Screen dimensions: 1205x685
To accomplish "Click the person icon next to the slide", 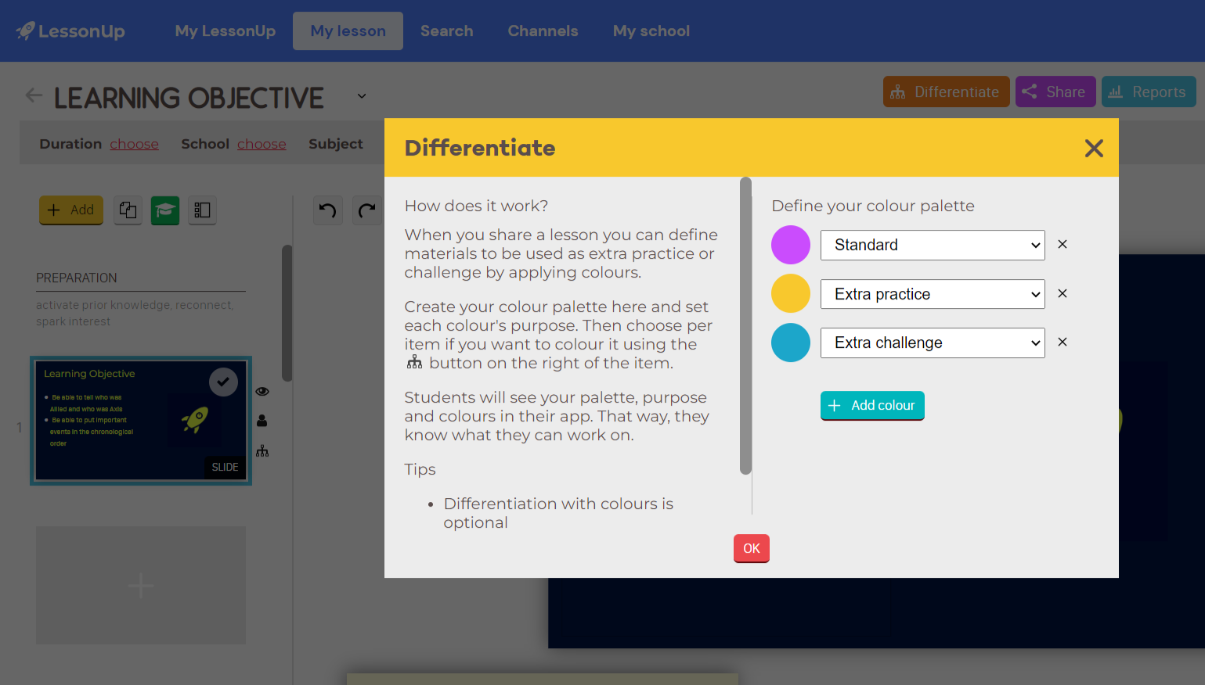I will (x=262, y=421).
